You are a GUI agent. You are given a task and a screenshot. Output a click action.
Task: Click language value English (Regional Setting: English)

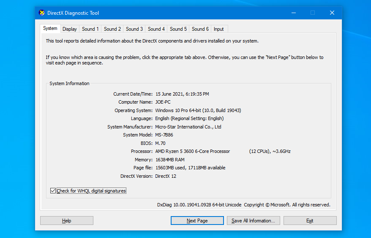189,118
